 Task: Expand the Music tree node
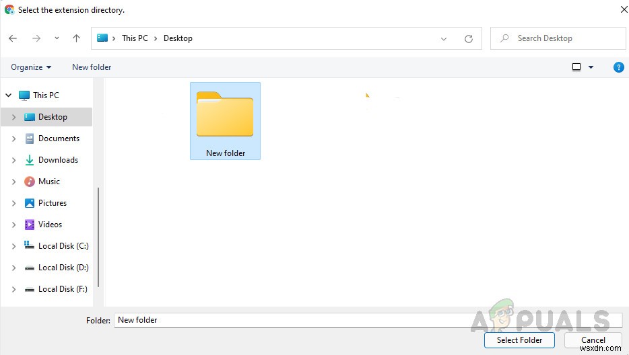[13, 182]
